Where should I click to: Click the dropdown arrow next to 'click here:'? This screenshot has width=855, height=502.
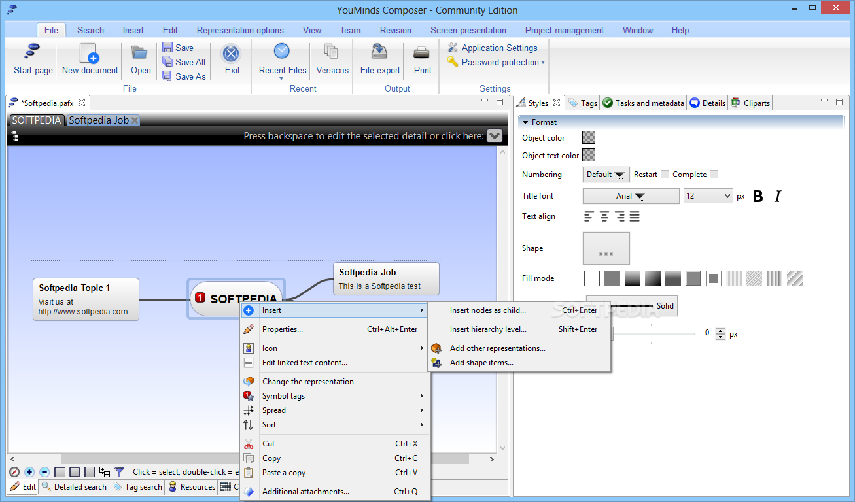point(495,136)
